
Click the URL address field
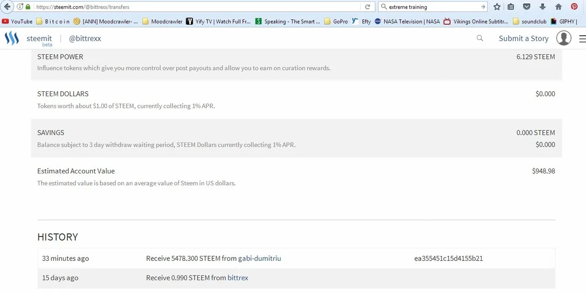pos(197,7)
